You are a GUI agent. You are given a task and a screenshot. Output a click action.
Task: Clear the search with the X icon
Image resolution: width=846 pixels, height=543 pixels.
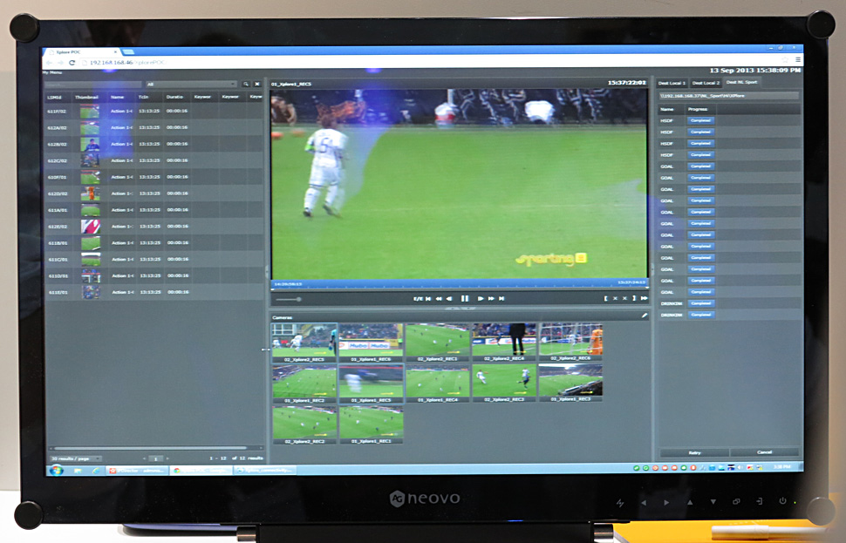click(x=257, y=84)
